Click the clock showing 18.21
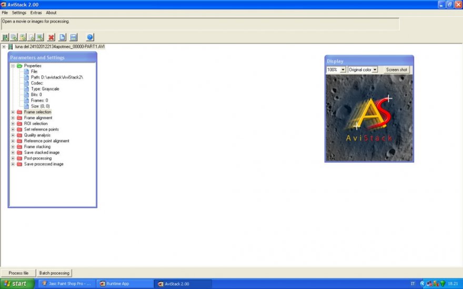Image resolution: width=463 pixels, height=289 pixels. tap(453, 284)
